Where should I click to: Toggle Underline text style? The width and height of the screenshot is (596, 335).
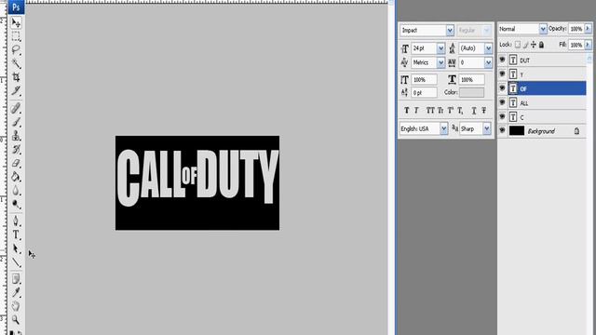474,111
